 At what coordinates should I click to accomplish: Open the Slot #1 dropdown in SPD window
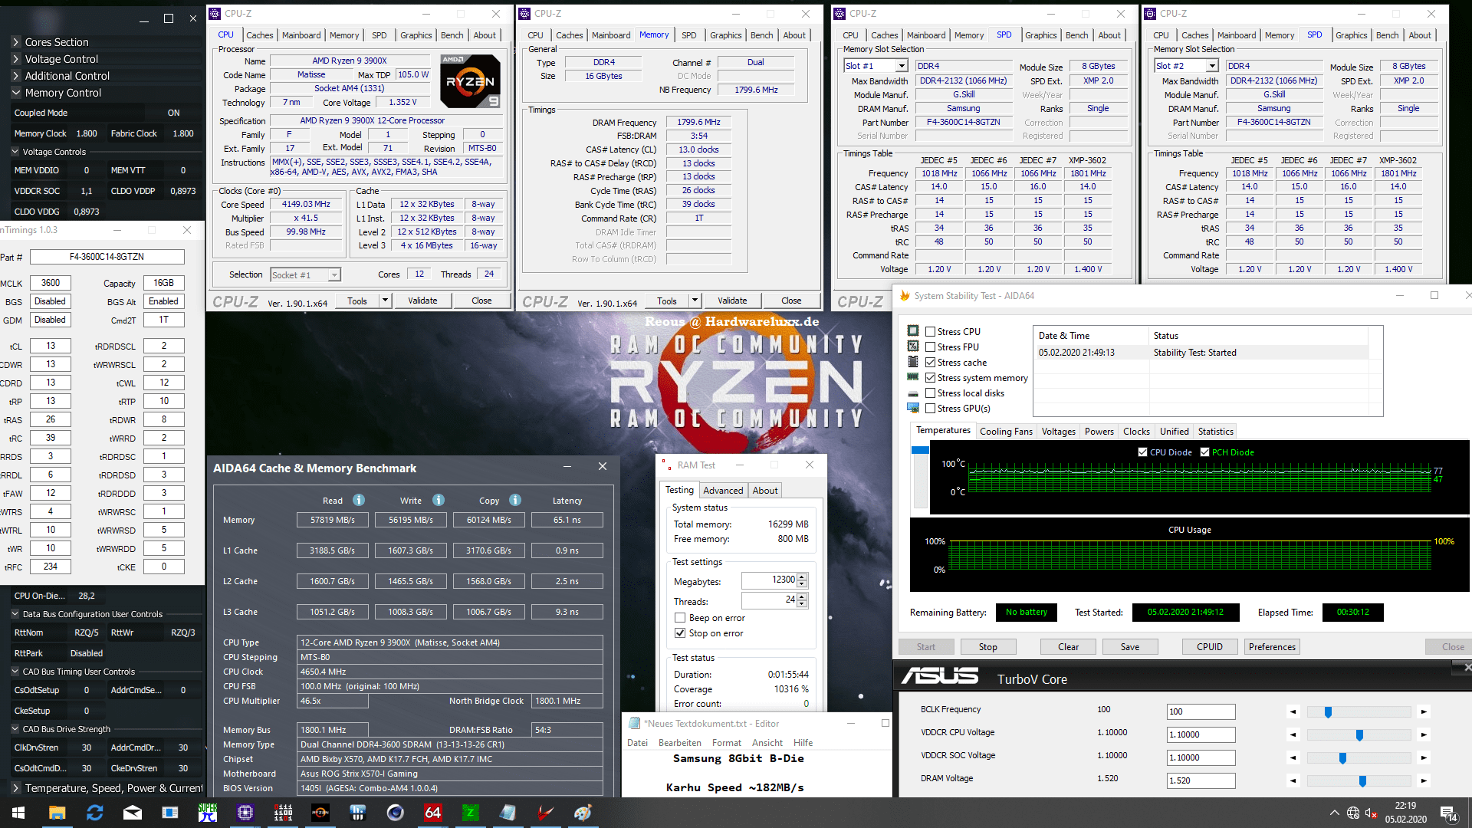click(x=875, y=66)
